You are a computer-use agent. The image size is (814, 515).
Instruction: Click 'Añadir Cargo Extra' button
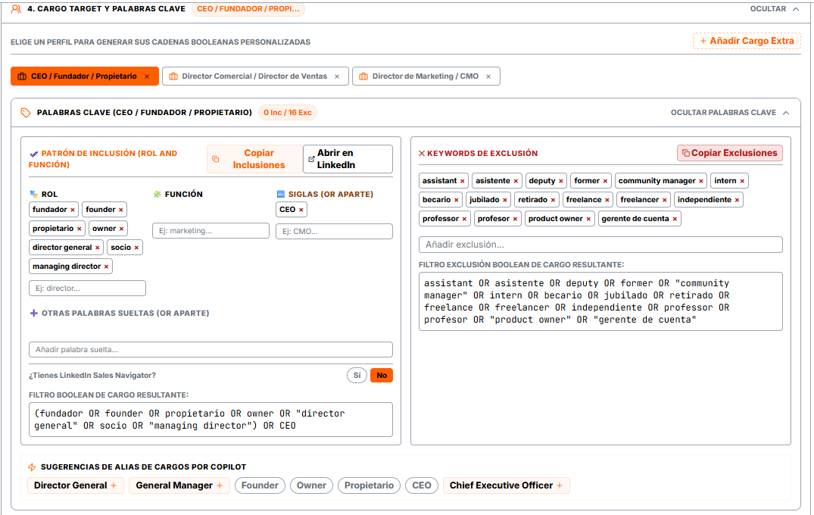click(x=747, y=41)
